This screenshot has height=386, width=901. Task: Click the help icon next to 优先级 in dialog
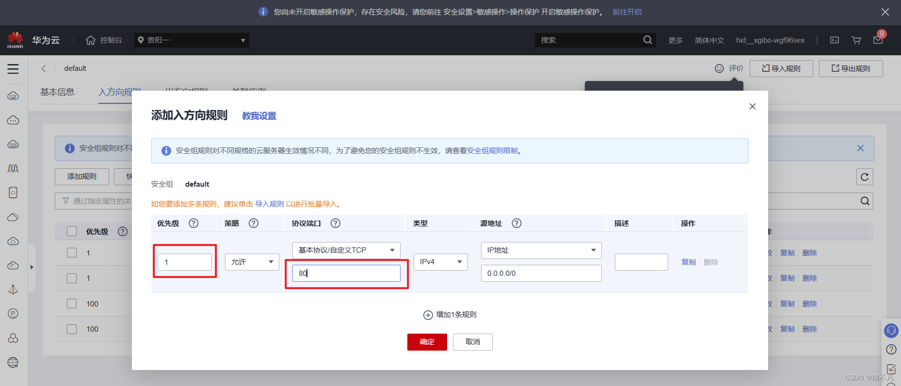point(193,223)
